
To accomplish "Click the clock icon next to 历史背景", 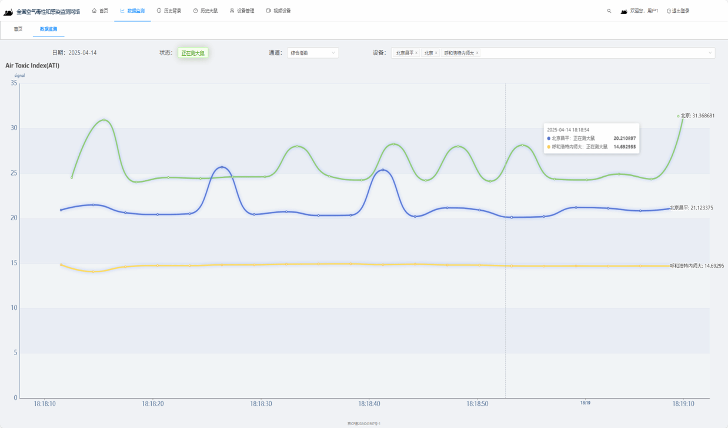I will [x=159, y=11].
